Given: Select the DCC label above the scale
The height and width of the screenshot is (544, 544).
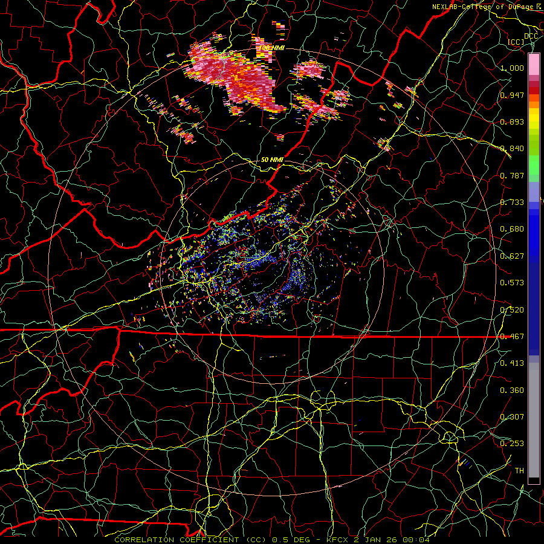Looking at the screenshot, I should (531, 36).
